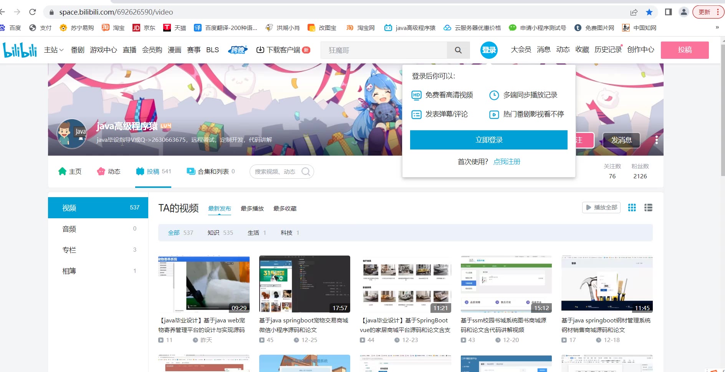This screenshot has height=372, width=725.
Task: Expand the 主站 dropdown menu
Action: tap(54, 50)
